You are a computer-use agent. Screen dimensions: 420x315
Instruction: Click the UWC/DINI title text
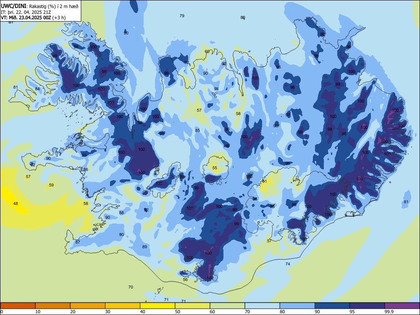point(13,6)
